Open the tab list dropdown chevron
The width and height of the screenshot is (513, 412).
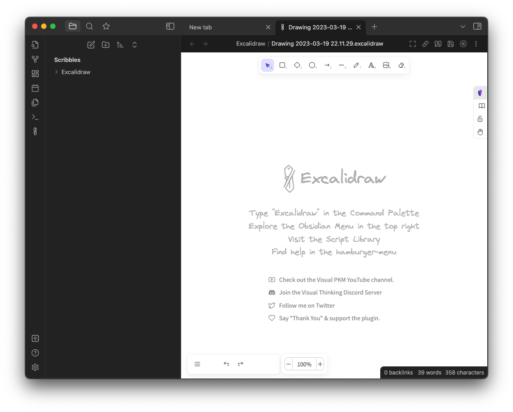(x=462, y=27)
